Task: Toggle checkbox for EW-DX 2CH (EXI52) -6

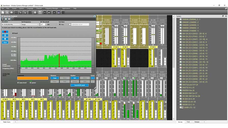Action: click(181, 34)
